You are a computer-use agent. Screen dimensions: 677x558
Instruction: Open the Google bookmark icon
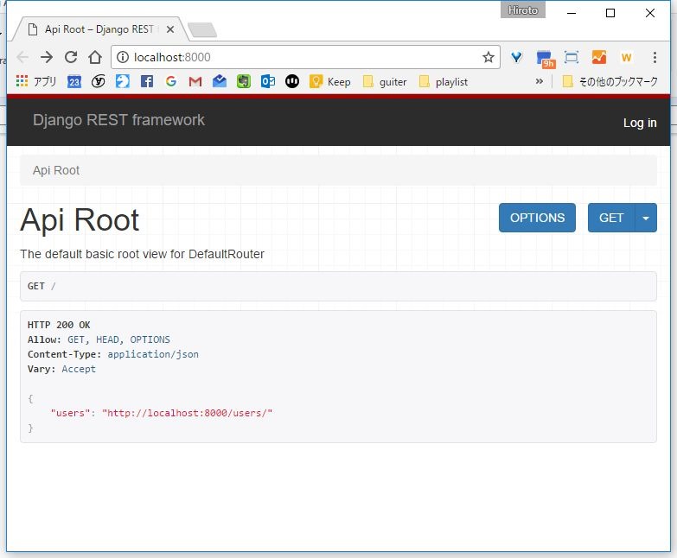170,81
